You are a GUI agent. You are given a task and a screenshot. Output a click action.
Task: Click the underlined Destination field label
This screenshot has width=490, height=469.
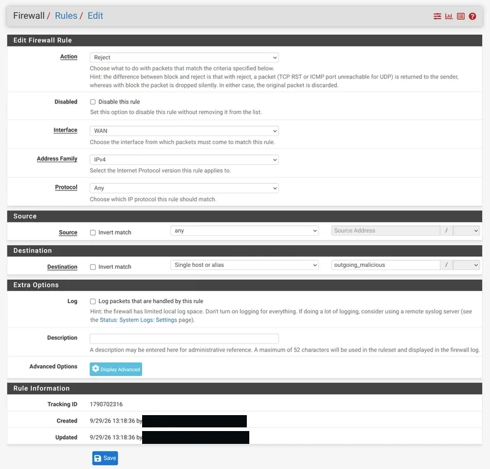(62, 267)
